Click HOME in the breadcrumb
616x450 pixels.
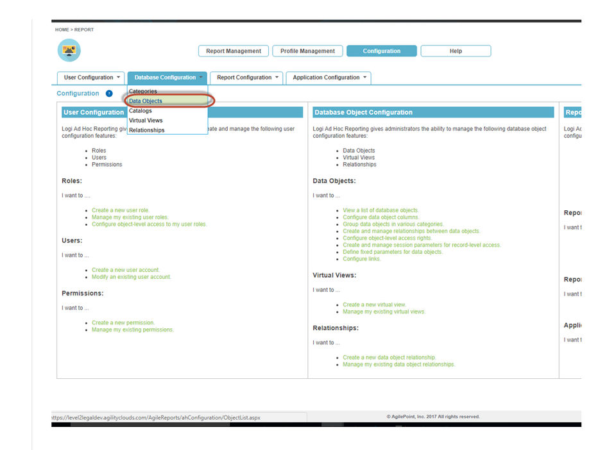62,30
